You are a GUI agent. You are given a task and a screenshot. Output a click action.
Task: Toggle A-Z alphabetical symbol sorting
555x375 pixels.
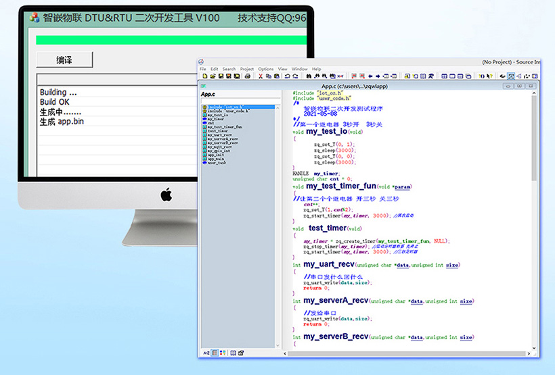(x=206, y=353)
